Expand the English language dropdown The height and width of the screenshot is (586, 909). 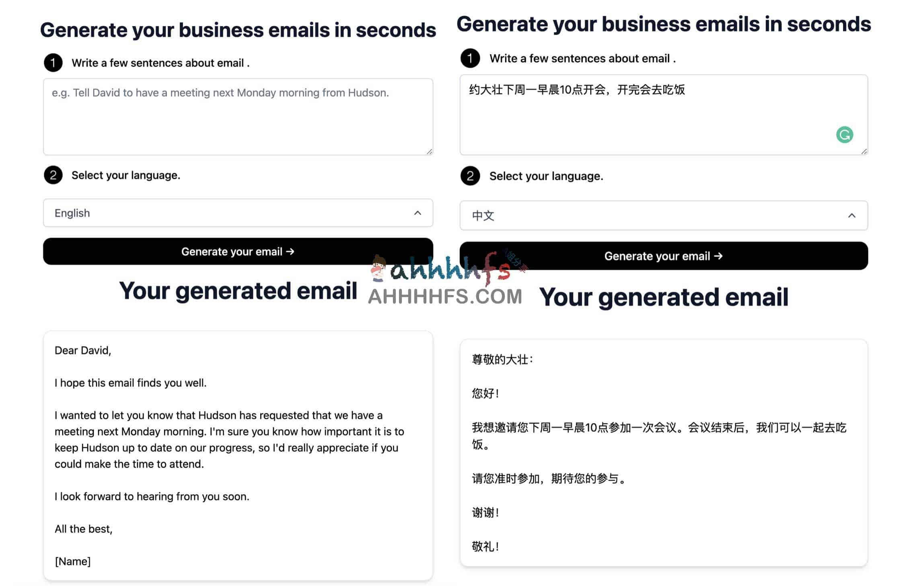click(x=417, y=213)
